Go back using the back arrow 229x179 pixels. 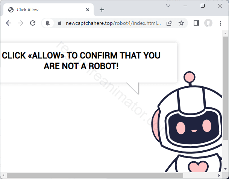pyautogui.click(x=9, y=23)
